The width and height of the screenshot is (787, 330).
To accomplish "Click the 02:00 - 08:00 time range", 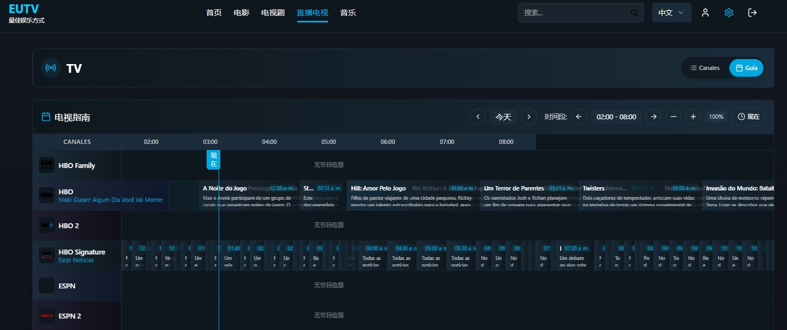I will tap(616, 117).
